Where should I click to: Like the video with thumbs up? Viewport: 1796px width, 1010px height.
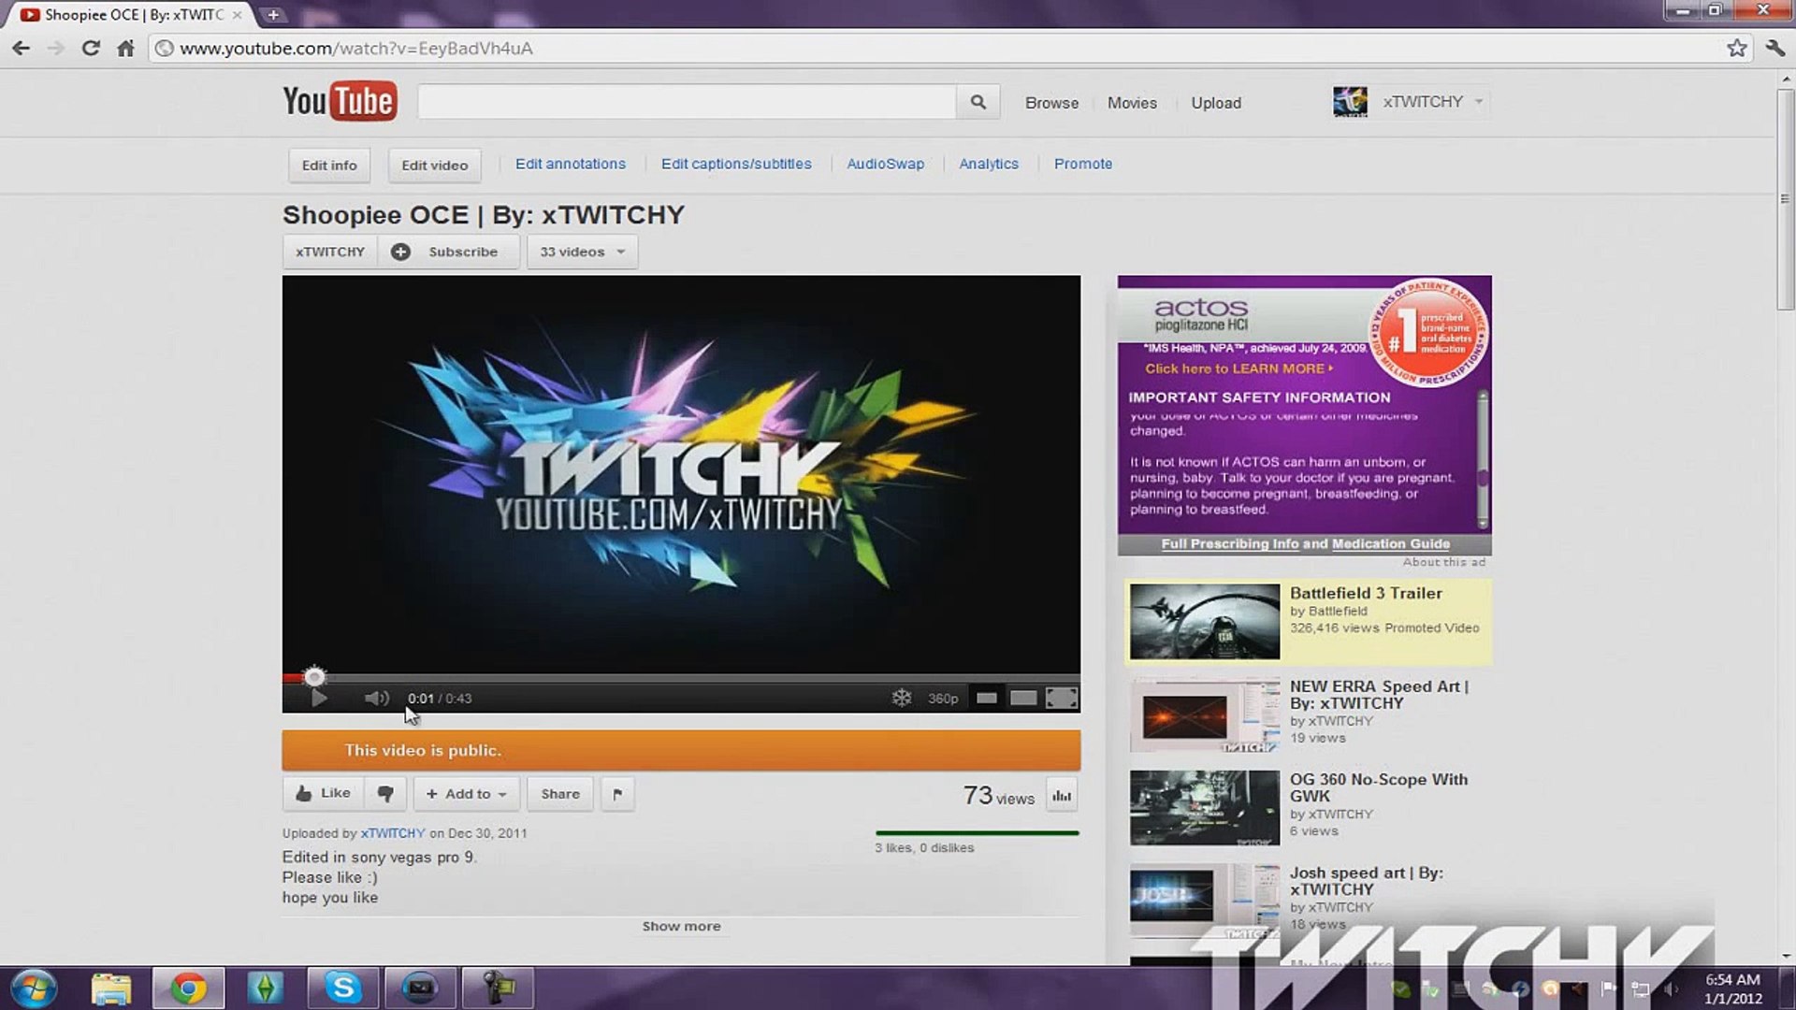pos(324,793)
